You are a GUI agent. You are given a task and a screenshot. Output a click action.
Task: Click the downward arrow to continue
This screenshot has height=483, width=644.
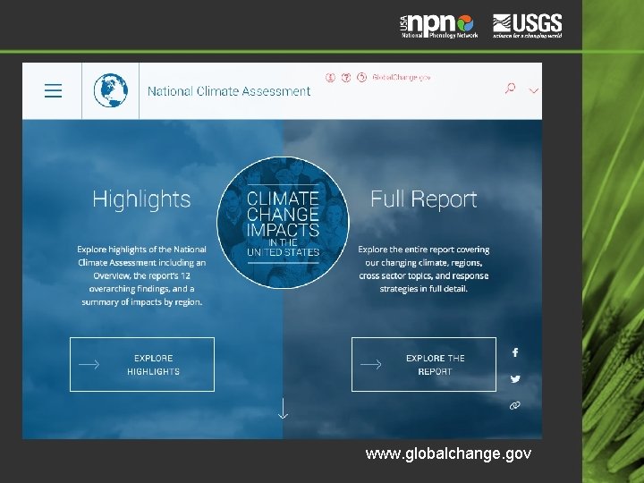click(x=283, y=408)
